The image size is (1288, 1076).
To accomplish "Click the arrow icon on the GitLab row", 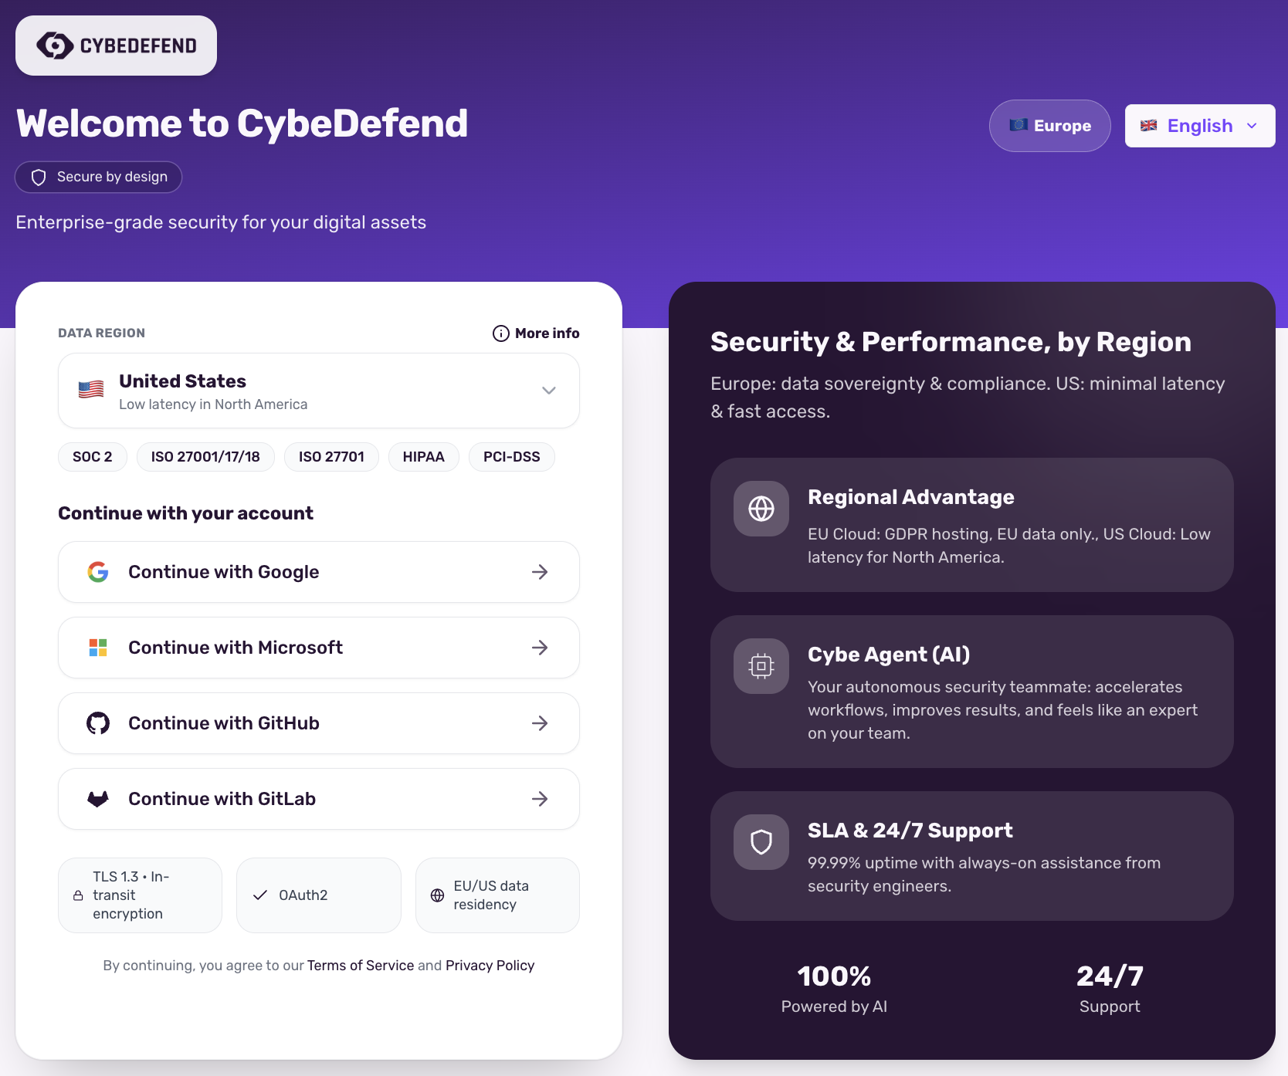I will [x=540, y=799].
